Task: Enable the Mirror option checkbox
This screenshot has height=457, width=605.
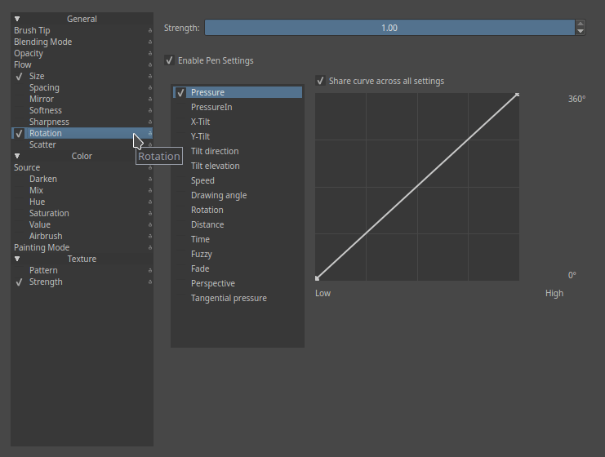Action: pyautogui.click(x=19, y=99)
